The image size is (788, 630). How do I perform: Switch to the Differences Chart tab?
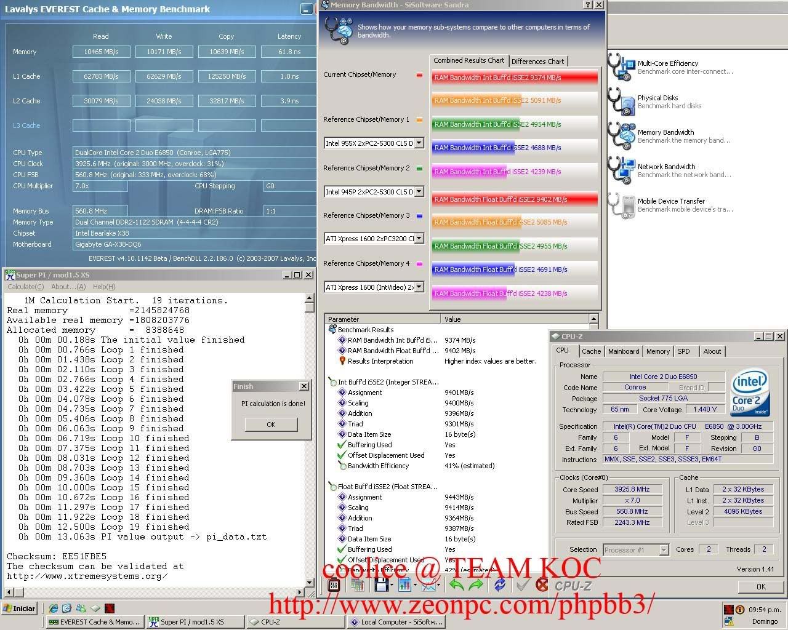click(538, 62)
